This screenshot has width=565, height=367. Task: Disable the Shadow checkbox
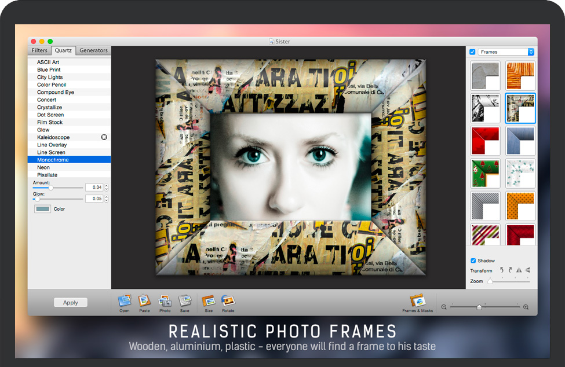[473, 260]
